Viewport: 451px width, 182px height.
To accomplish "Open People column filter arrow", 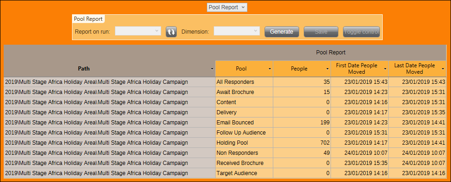I will pyautogui.click(x=327, y=69).
